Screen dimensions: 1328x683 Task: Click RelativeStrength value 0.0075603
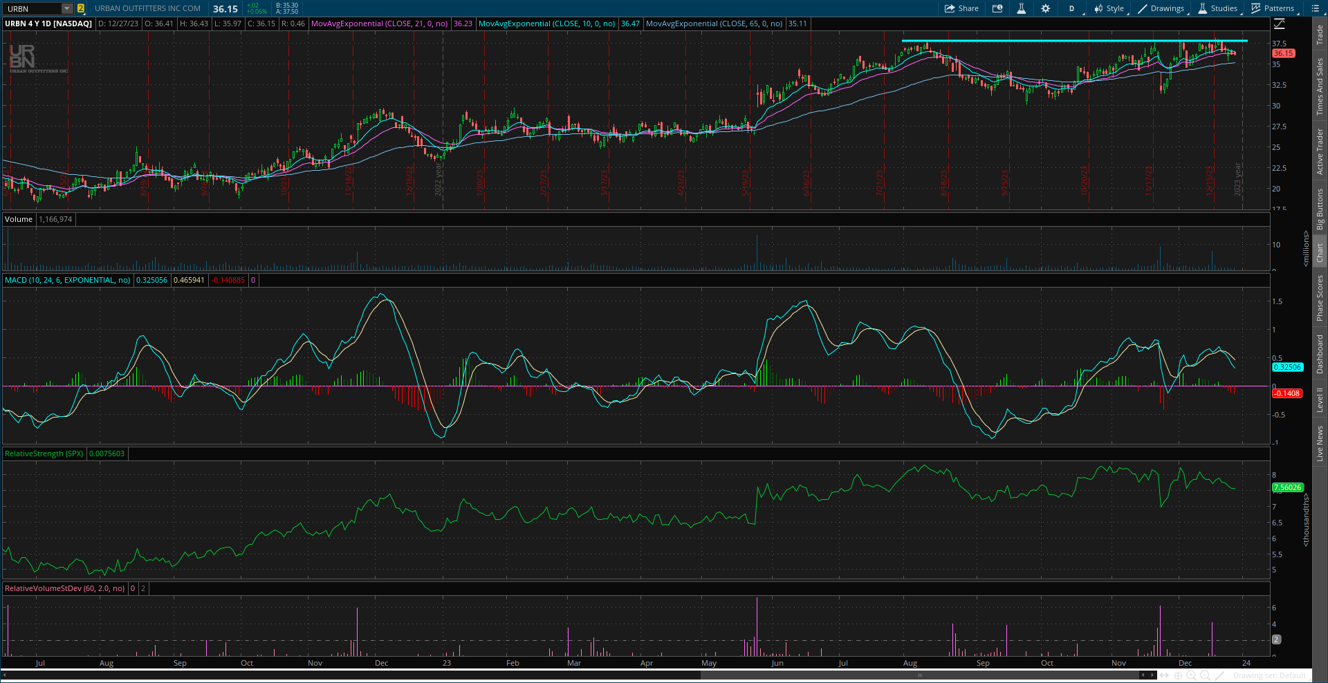click(x=107, y=453)
